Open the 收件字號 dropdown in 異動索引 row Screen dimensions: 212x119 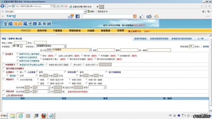tap(49, 87)
